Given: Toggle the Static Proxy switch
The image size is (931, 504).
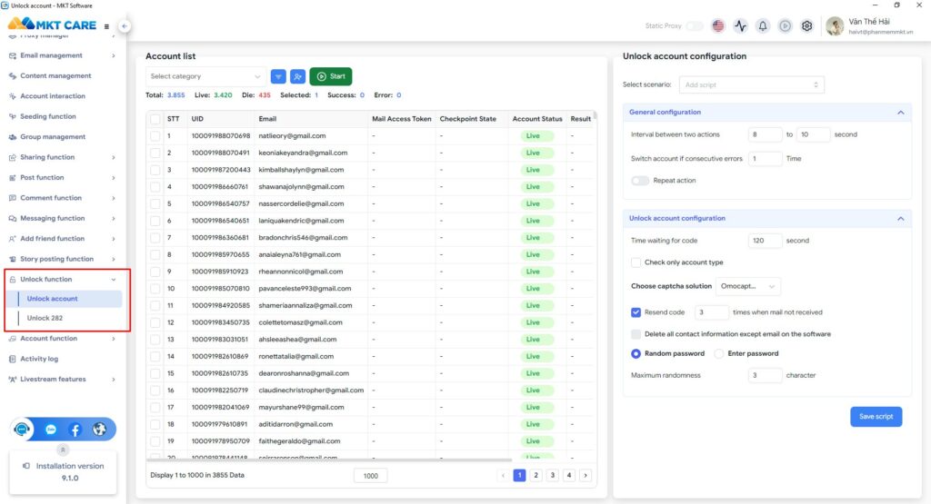Looking at the screenshot, I should click(x=695, y=26).
